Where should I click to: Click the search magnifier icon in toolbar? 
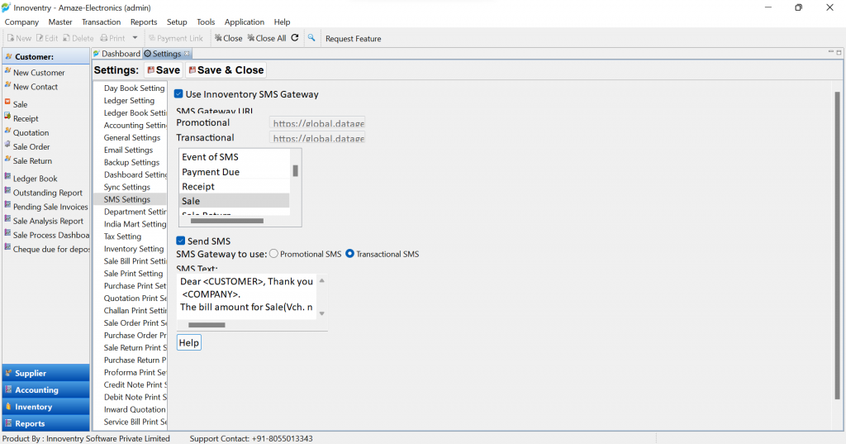[311, 38]
